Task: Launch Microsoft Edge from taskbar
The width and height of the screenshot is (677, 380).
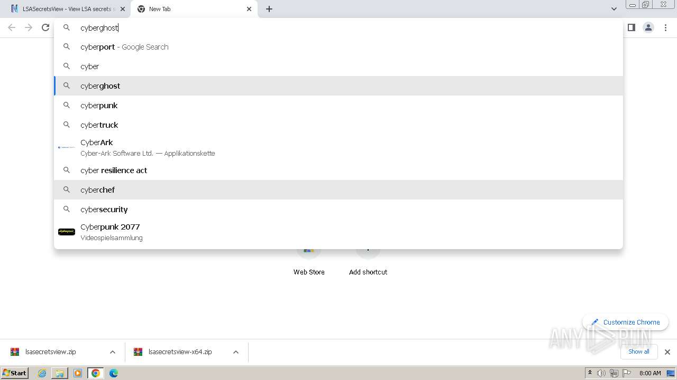Action: pos(114,373)
